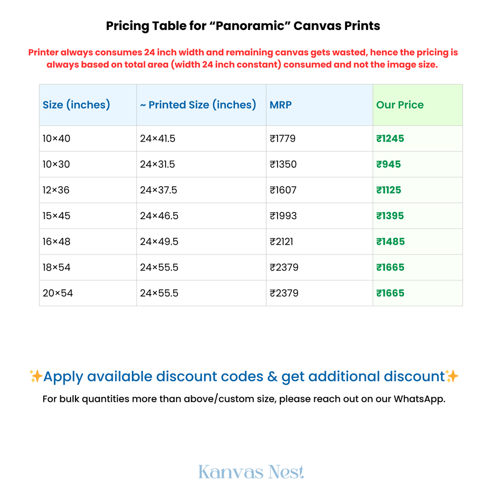Click the 10×30 size cell
Screen dimensions: 502x502
click(x=56, y=164)
